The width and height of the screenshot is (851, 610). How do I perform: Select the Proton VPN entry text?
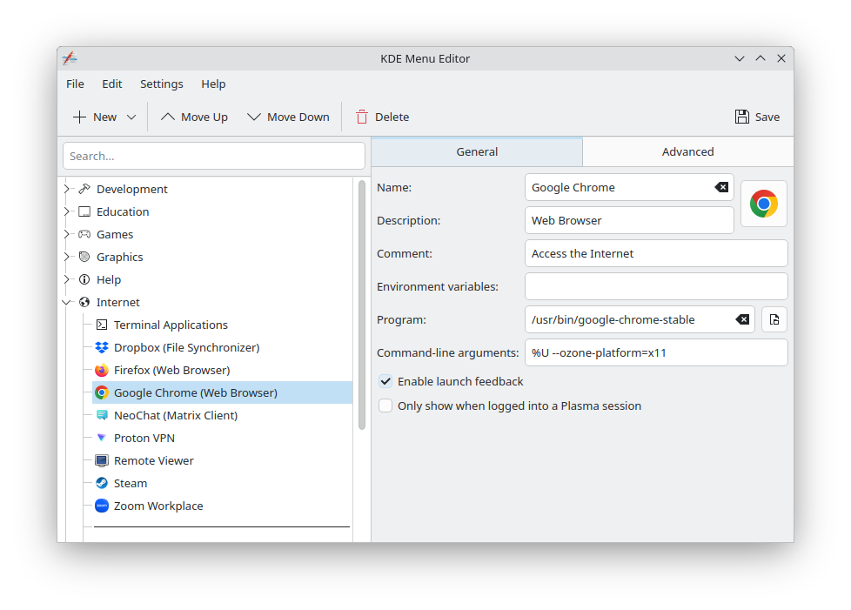pos(144,438)
